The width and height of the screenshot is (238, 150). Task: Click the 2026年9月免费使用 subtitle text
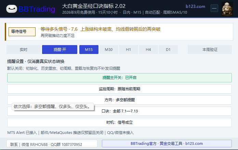[124, 12]
